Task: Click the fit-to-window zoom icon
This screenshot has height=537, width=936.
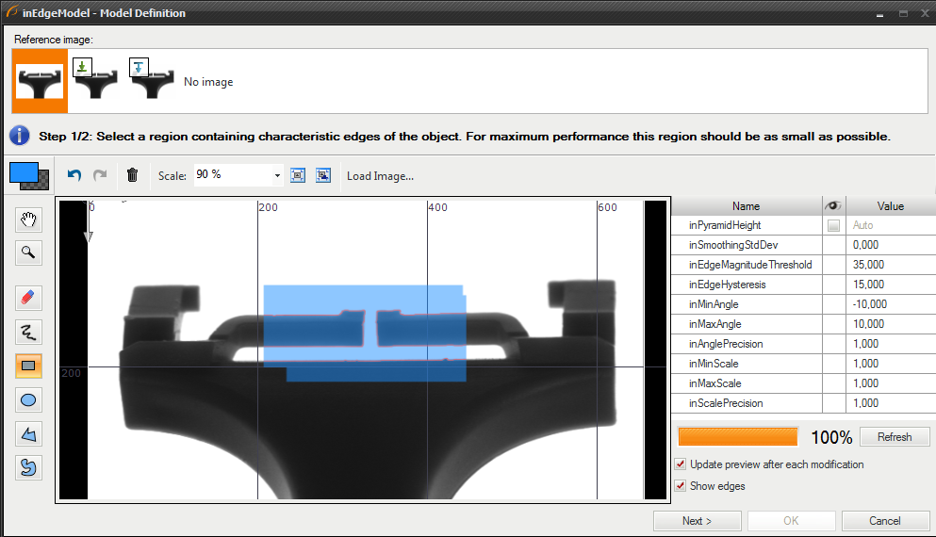Action: 298,175
